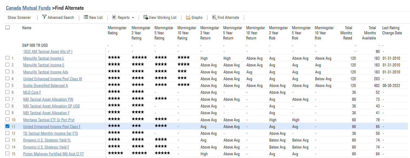Click the Meritage Tactical ETF Gr Port link
This screenshot has height=158, width=410.
[x=49, y=120]
